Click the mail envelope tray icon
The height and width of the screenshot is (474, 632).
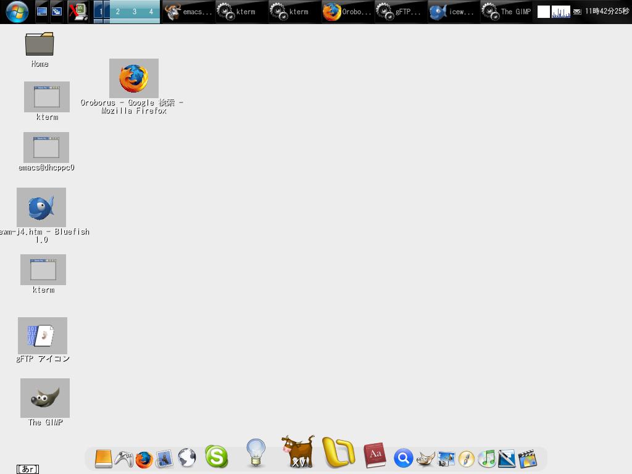coord(577,12)
